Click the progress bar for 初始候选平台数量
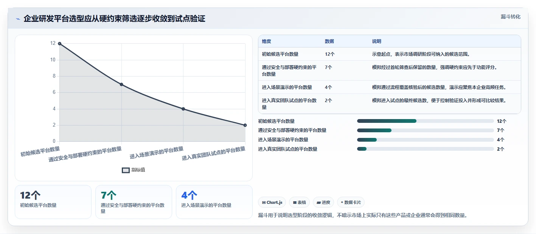536x234 pixels. click(426, 121)
